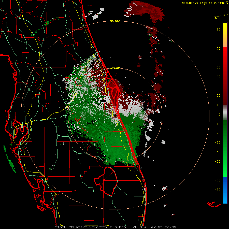This screenshot has width=229, height=229.
Task: Pick the gray zero-velocity segment of color bar
Action: (x=225, y=113)
